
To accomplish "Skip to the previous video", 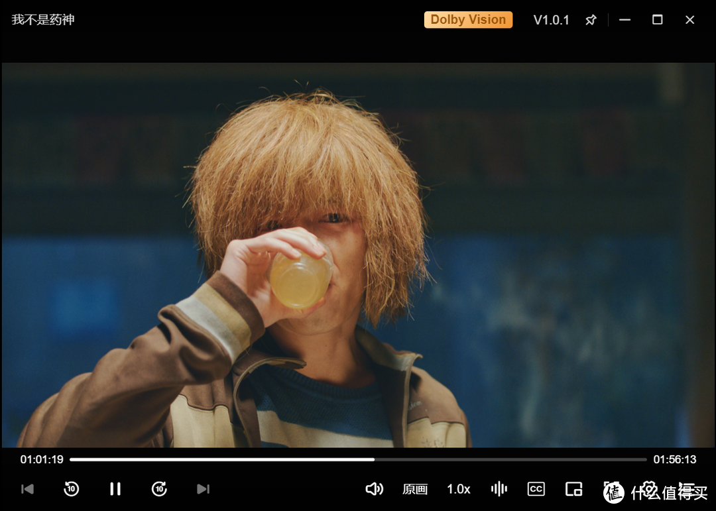I will (x=27, y=489).
